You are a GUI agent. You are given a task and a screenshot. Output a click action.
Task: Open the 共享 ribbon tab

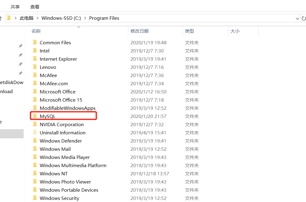click(15, 7)
